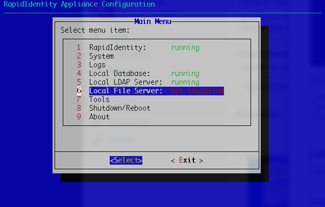Click the number 9 hotkey label
Screen dimensions: 325x207
pyautogui.click(x=79, y=117)
